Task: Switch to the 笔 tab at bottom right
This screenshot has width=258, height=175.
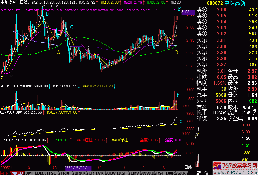Action: click(x=198, y=173)
